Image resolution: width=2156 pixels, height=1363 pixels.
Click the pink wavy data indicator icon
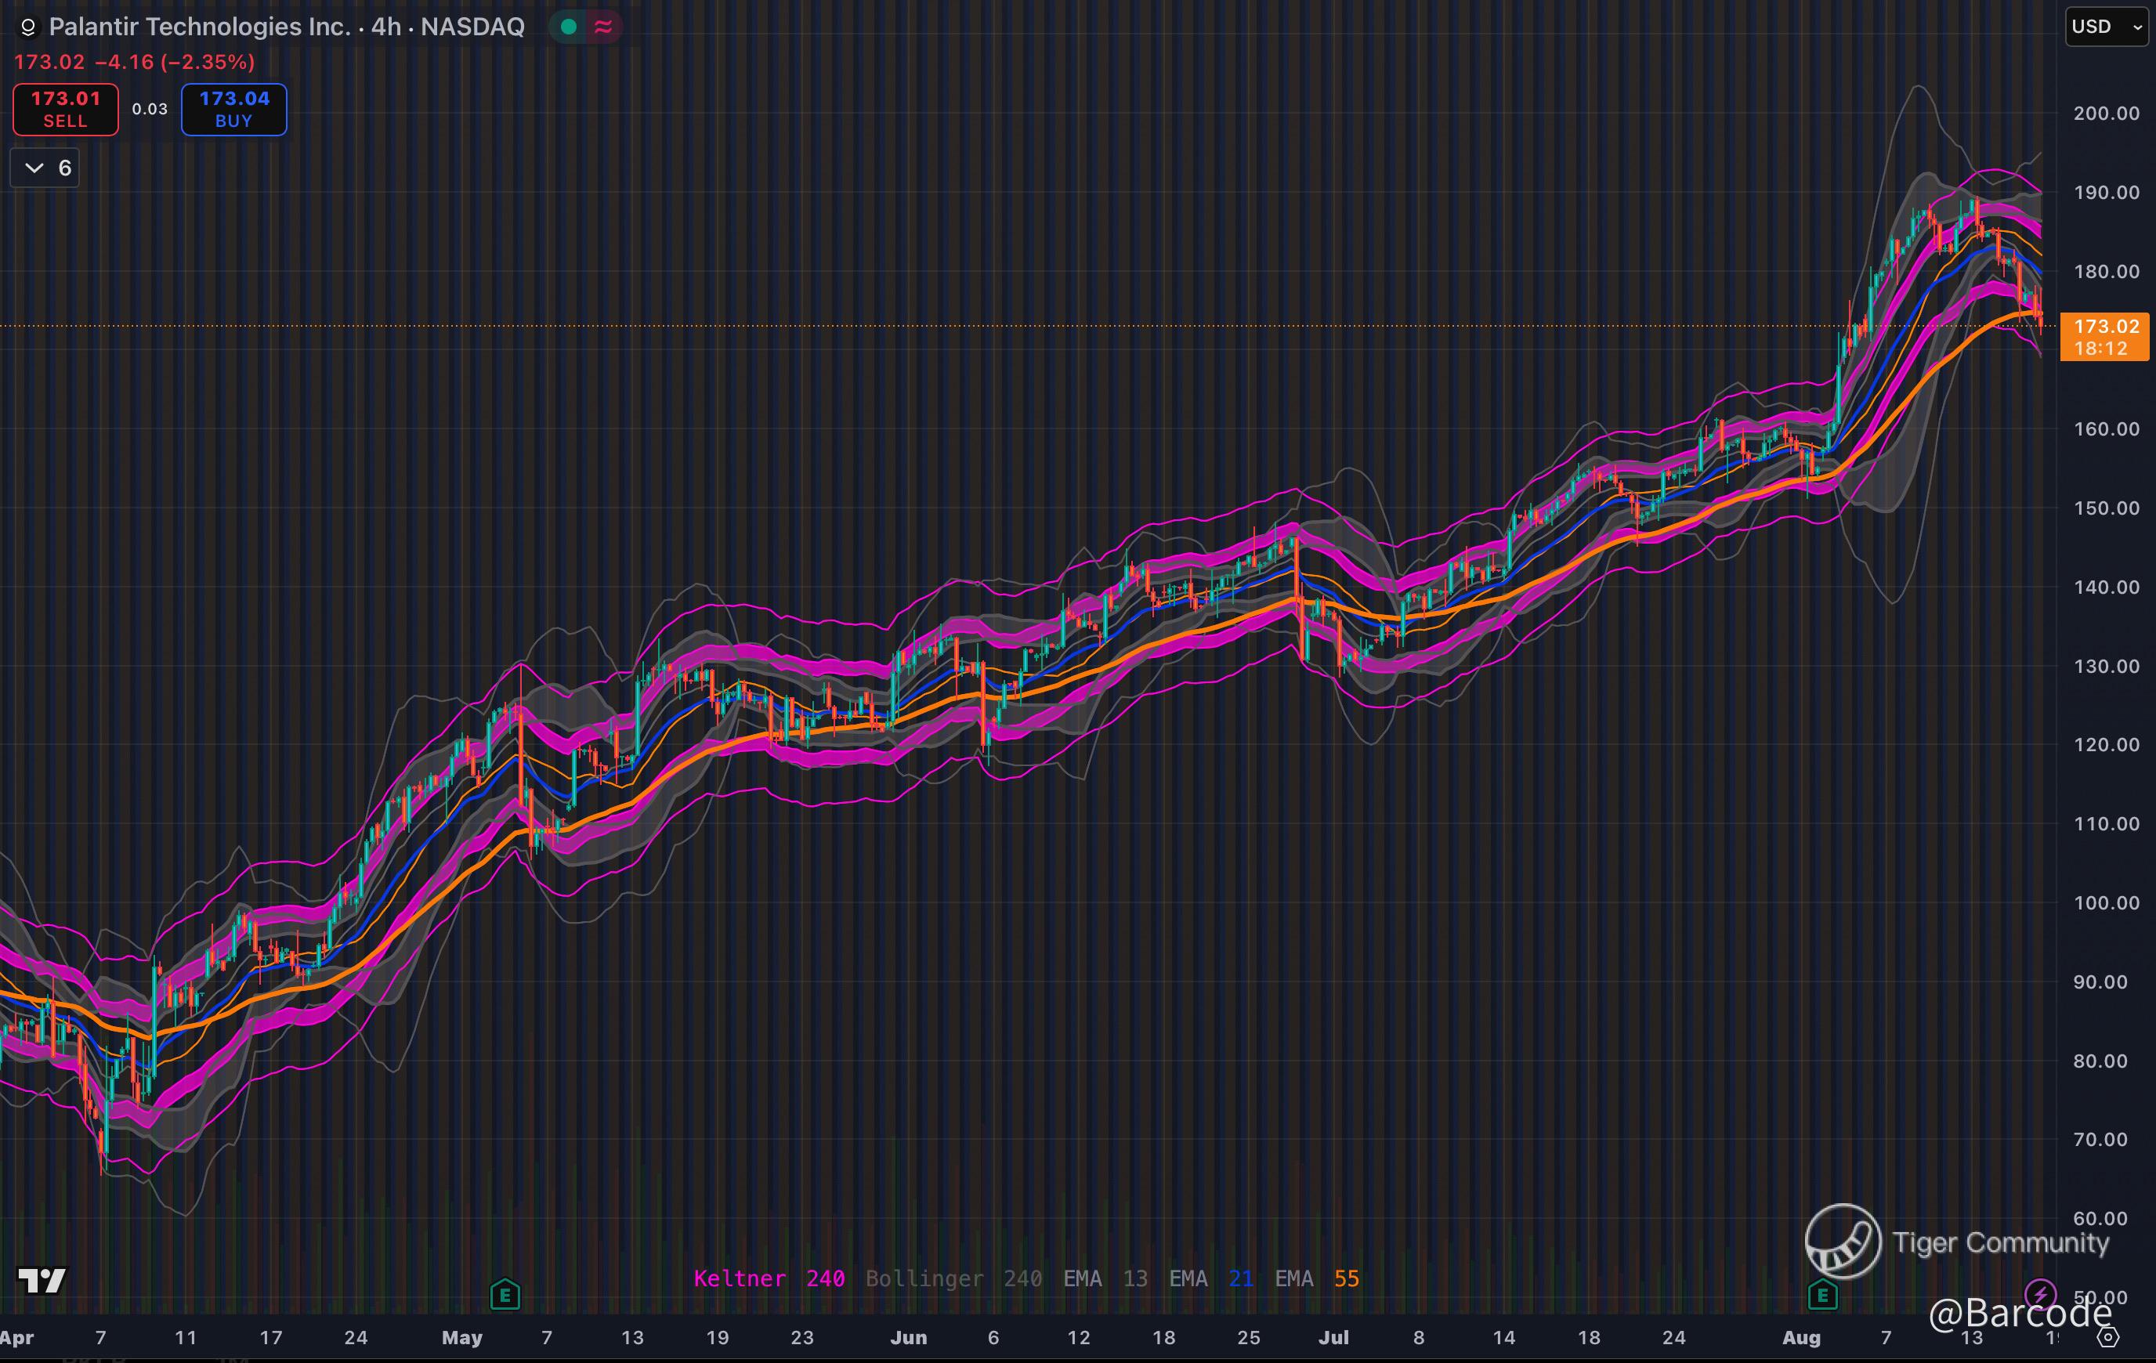coord(603,27)
